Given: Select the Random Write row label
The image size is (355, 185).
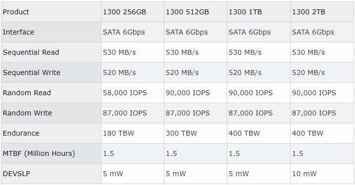Looking at the screenshot, I should coord(51,113).
